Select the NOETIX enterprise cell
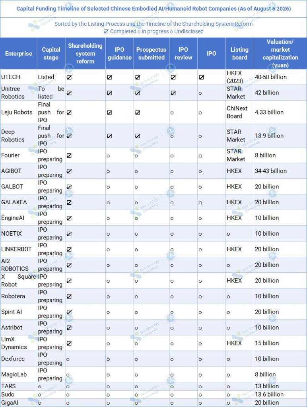This screenshot has height=407, width=307. pyautogui.click(x=18, y=234)
